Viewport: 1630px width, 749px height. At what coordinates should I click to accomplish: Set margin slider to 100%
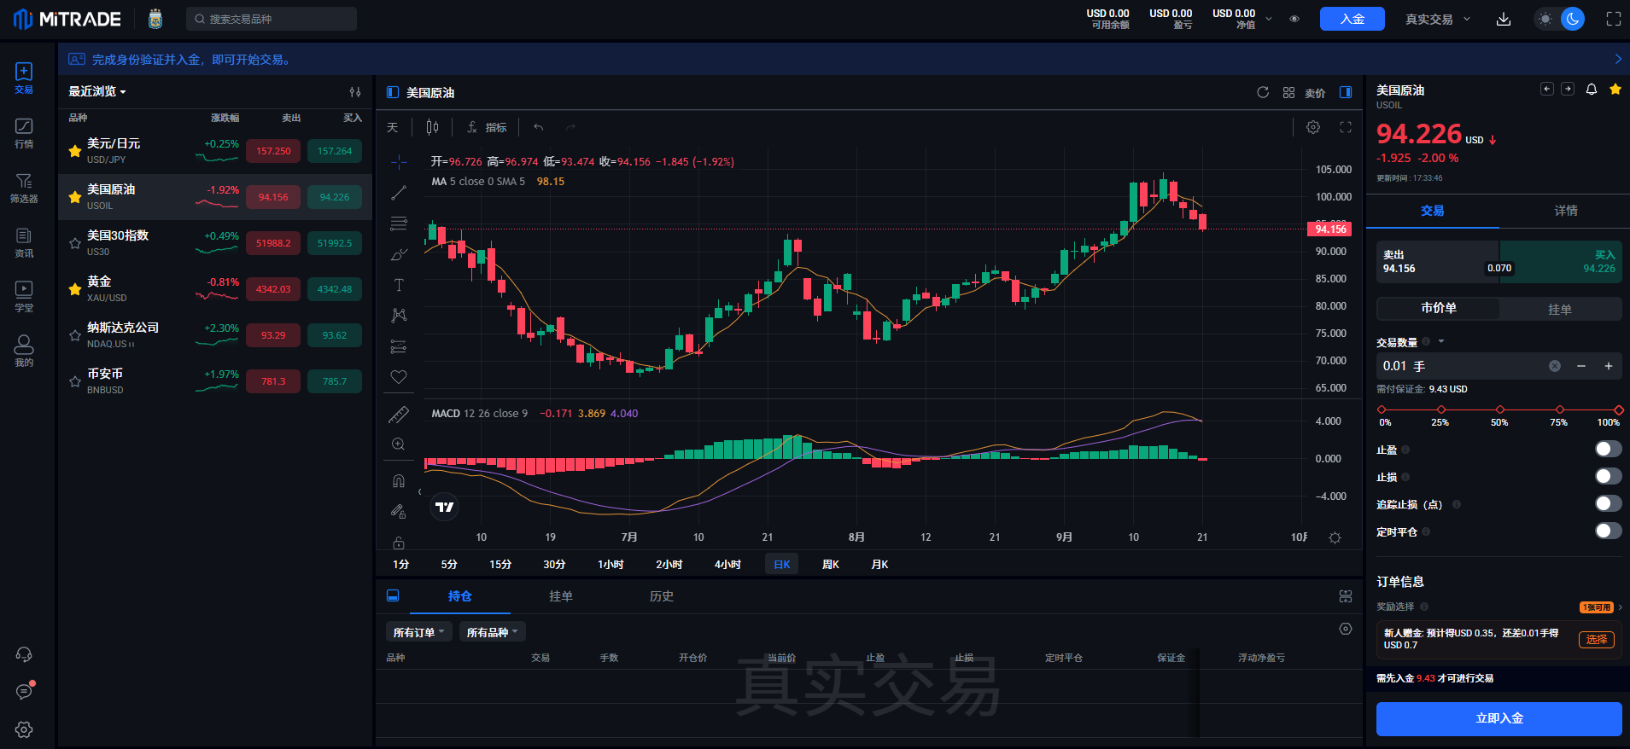pos(1618,409)
